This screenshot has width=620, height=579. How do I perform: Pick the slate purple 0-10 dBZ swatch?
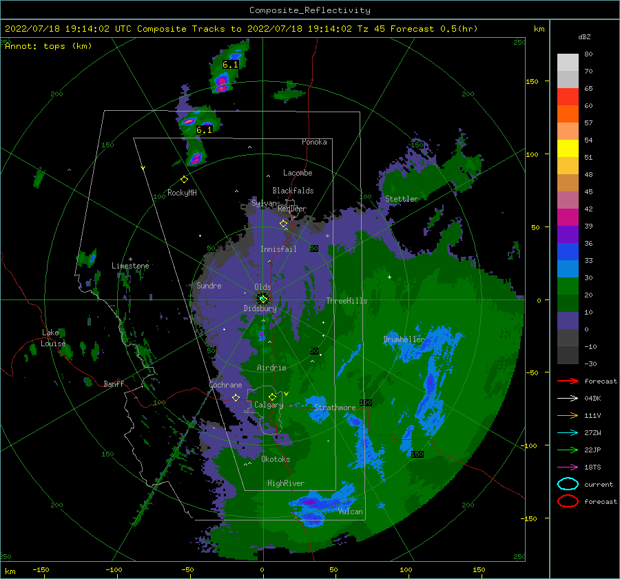568,321
